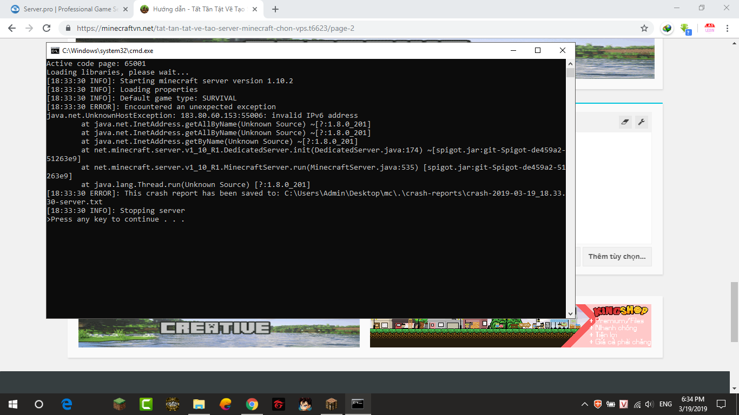
Task: Click the Chrome address bar URL
Action: [x=215, y=28]
